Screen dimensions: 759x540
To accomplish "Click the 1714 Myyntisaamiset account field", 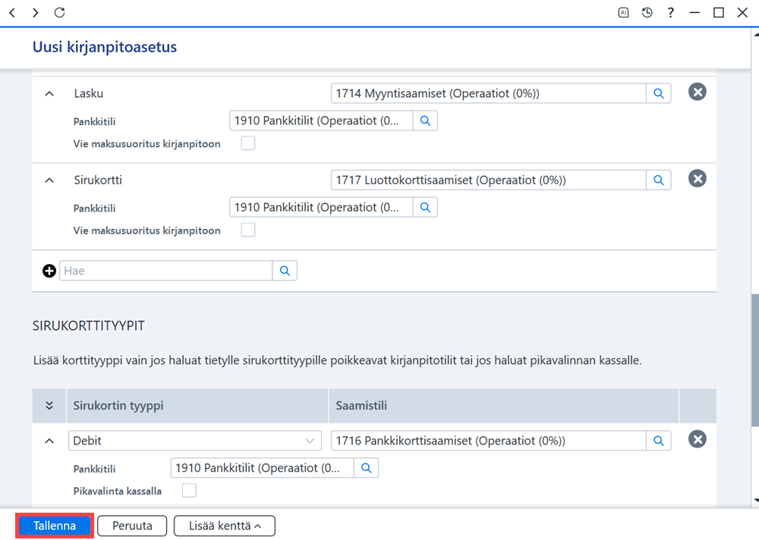I will 488,93.
